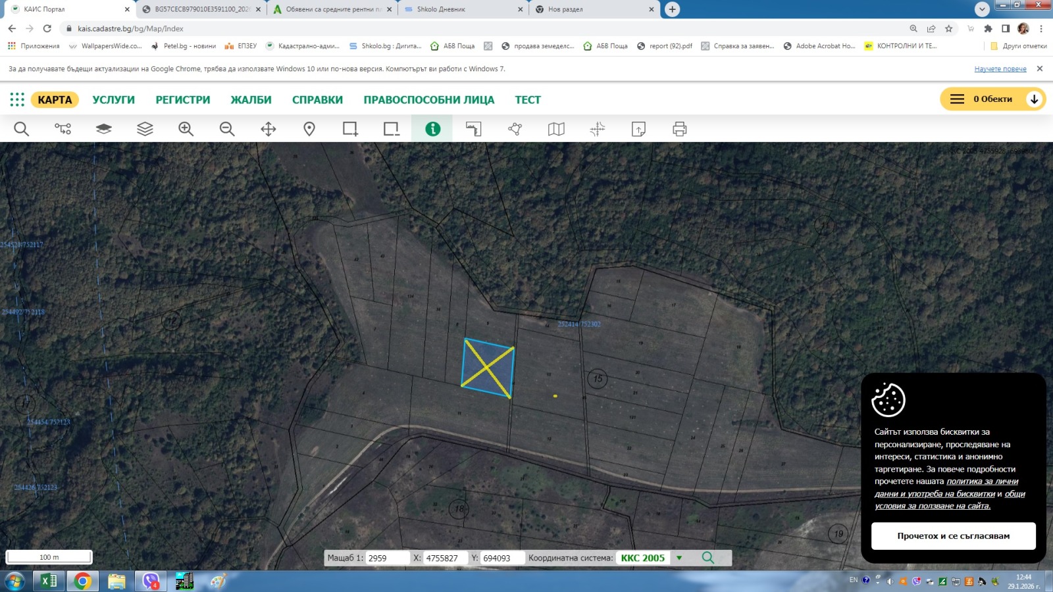The image size is (1053, 592).
Task: Click the search magnifier tool in map toolbar
Action: point(21,129)
